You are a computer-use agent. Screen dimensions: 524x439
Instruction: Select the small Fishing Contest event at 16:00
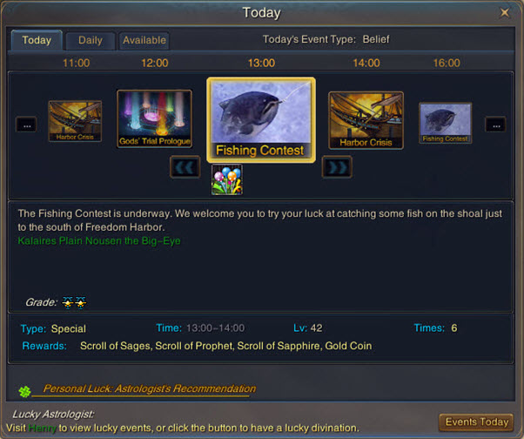point(445,123)
